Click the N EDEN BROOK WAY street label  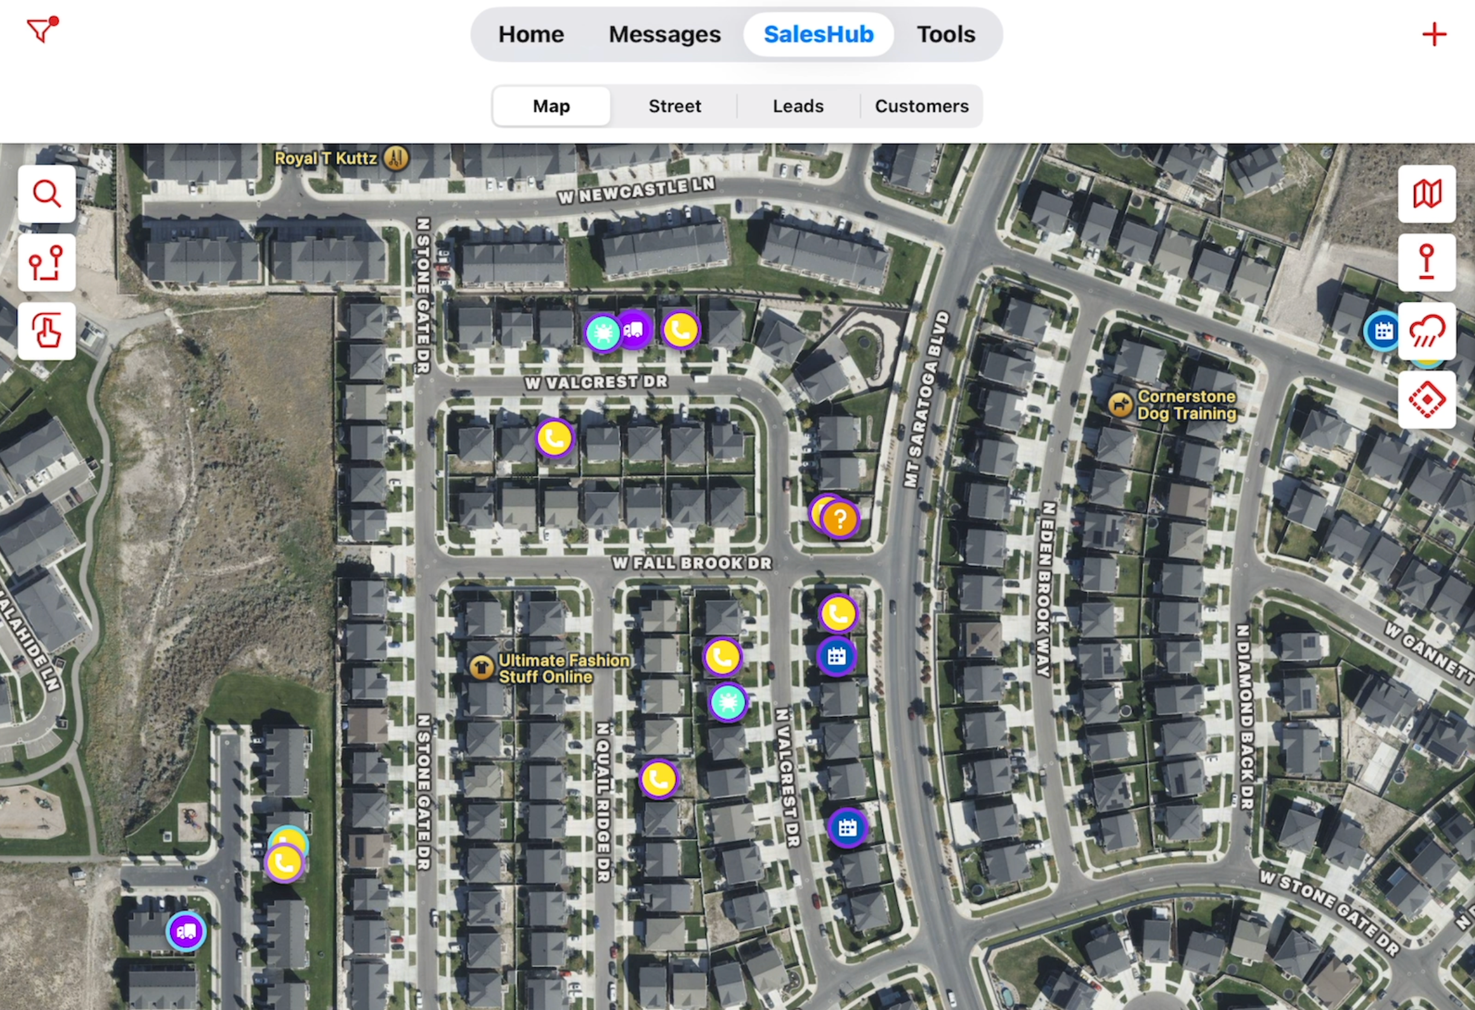tap(1046, 590)
